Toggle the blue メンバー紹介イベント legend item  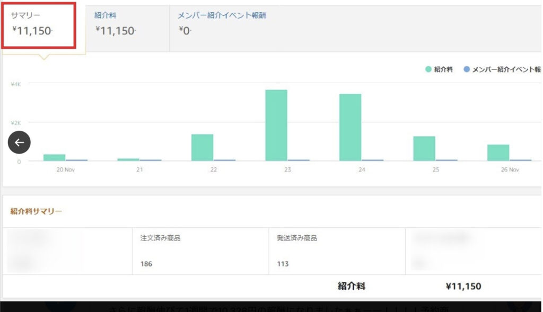(x=502, y=69)
